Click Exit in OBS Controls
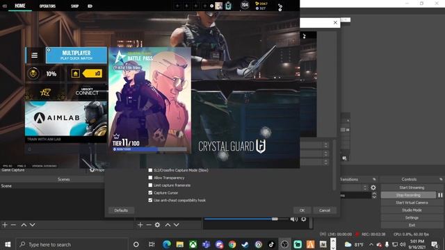 coord(412,225)
